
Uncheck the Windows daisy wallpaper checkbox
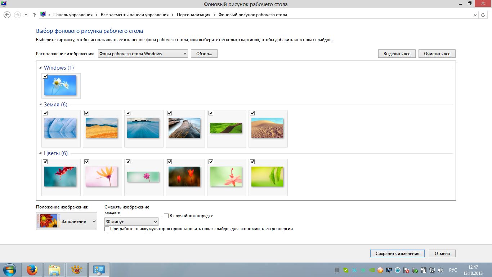45,76
